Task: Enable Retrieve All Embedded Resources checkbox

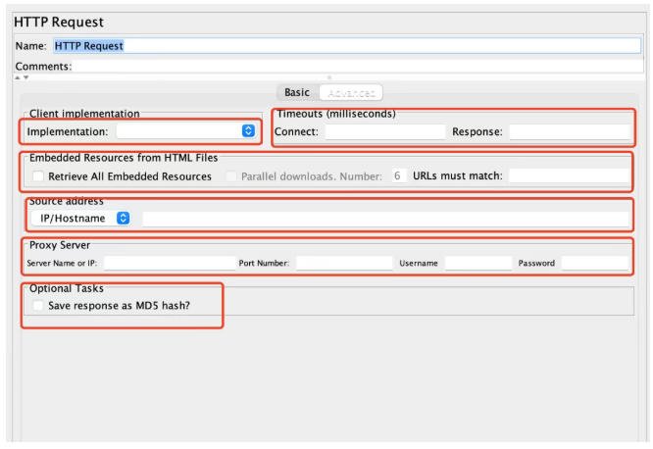Action: click(x=38, y=176)
